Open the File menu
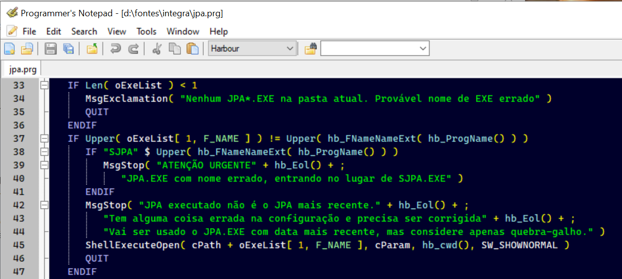This screenshot has width=622, height=279. [30, 31]
